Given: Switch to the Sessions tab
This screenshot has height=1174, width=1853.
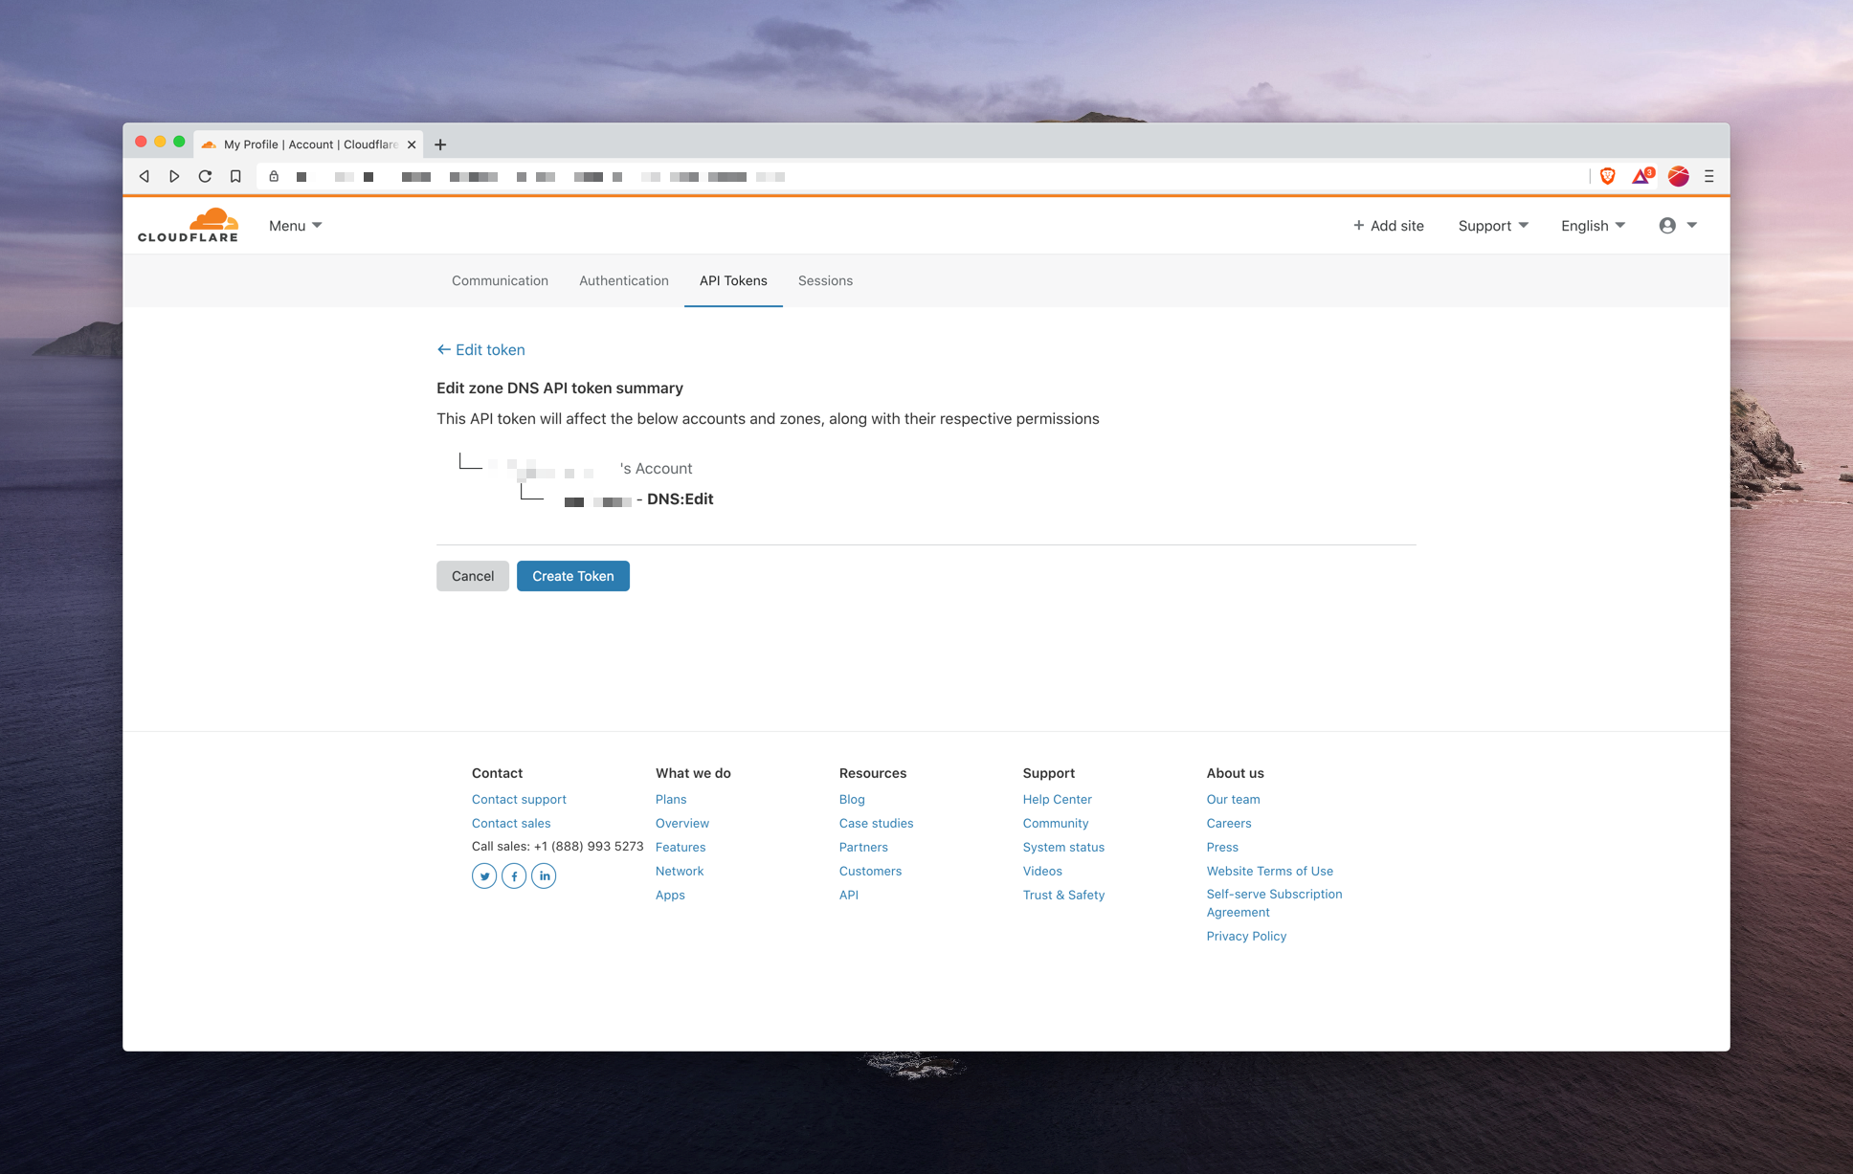Looking at the screenshot, I should (x=824, y=280).
